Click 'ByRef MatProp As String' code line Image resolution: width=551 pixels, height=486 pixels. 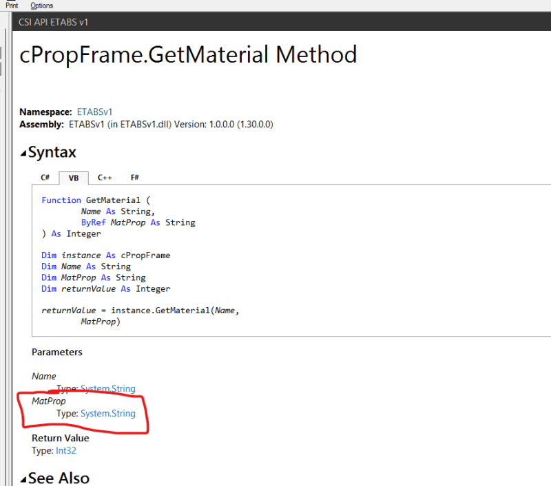coord(138,222)
